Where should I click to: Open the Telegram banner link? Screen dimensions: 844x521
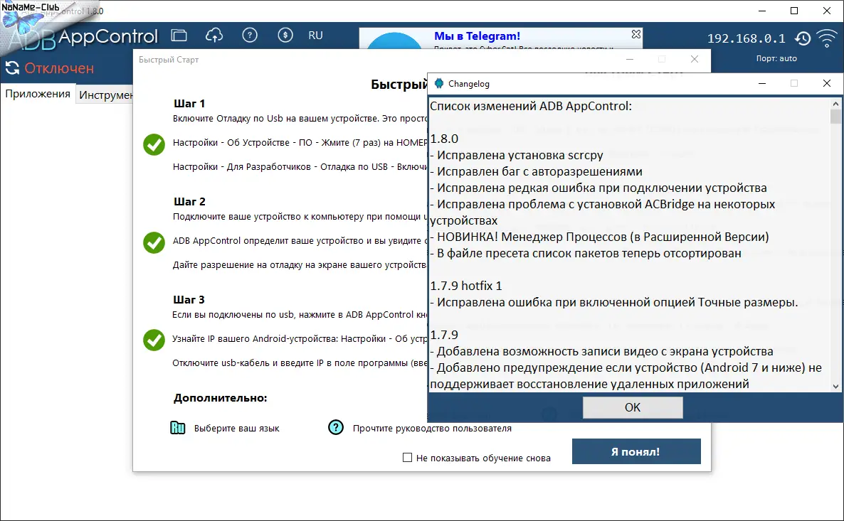(x=477, y=36)
